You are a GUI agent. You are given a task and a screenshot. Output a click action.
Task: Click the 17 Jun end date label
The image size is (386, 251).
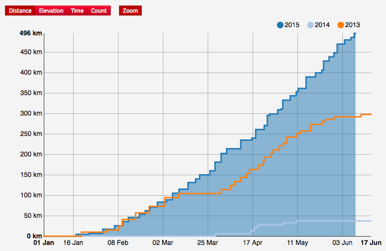[370, 242]
